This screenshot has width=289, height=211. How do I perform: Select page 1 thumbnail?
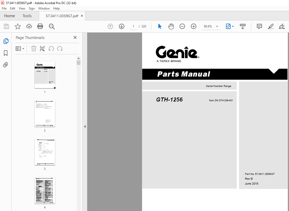[45, 75]
